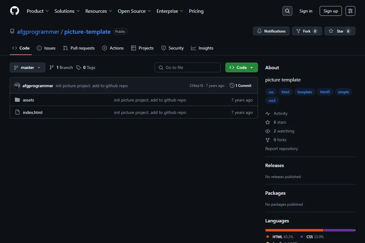Fork the repository using fork icon

coord(307,31)
